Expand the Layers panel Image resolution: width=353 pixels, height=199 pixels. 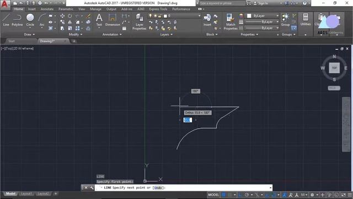point(166,34)
